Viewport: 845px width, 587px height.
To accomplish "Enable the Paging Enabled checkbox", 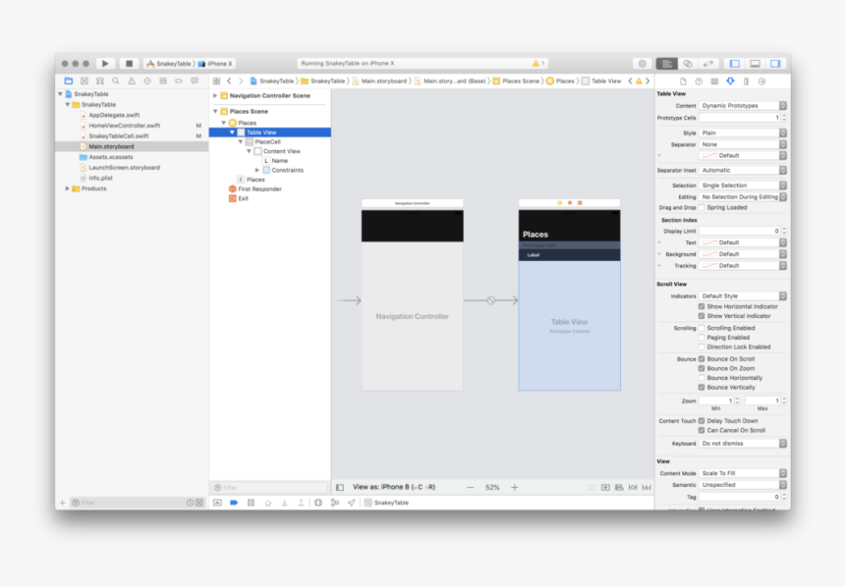I will [x=702, y=338].
